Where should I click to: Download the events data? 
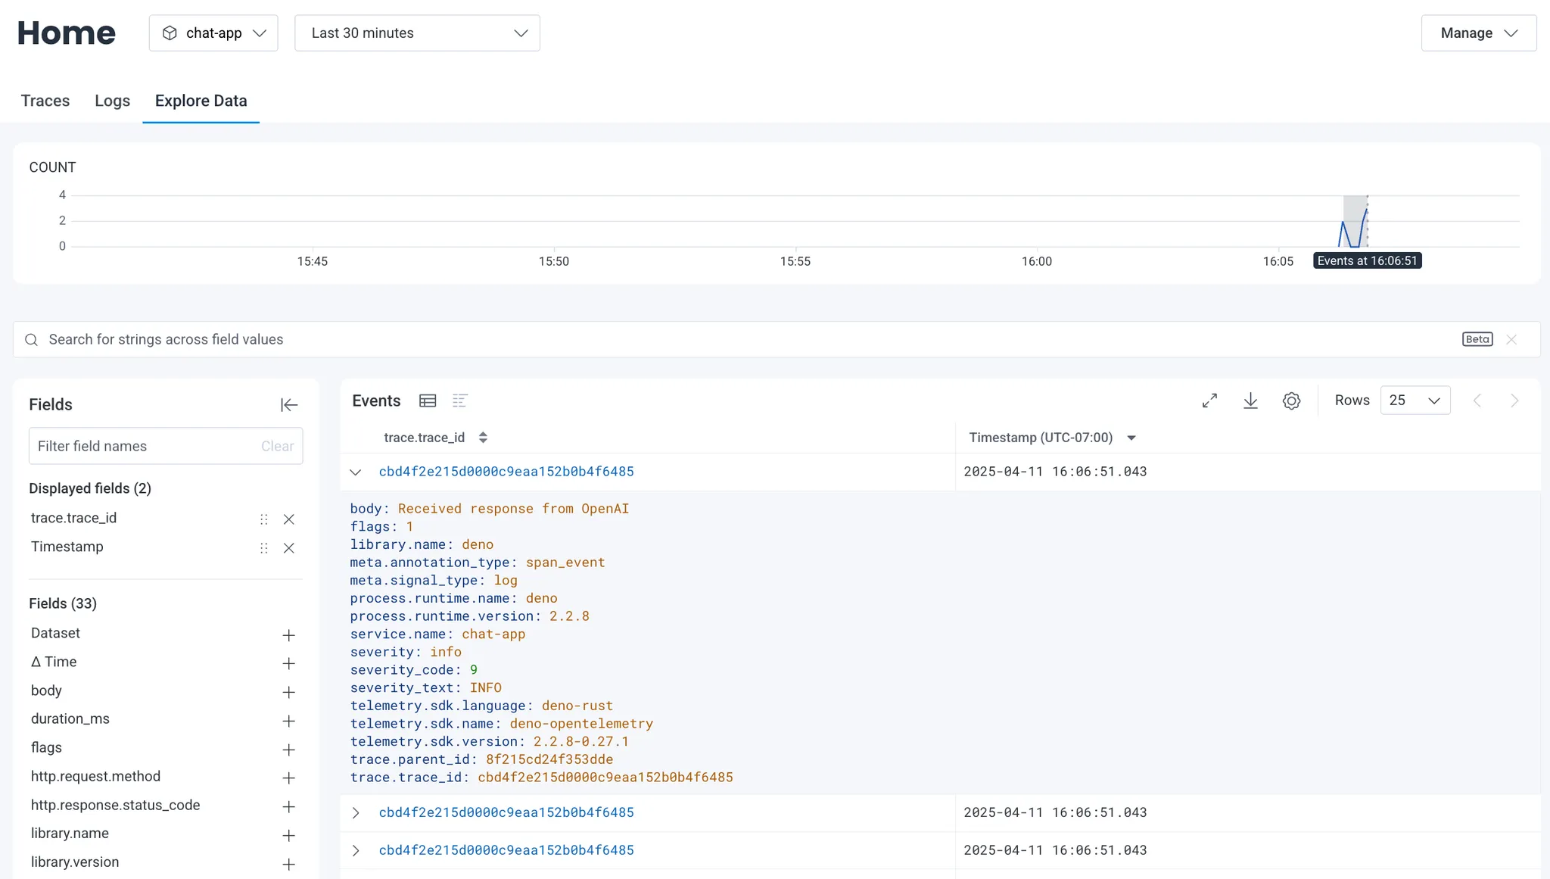[1250, 401]
